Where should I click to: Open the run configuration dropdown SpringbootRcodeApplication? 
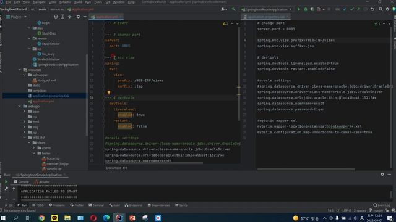(267, 9)
